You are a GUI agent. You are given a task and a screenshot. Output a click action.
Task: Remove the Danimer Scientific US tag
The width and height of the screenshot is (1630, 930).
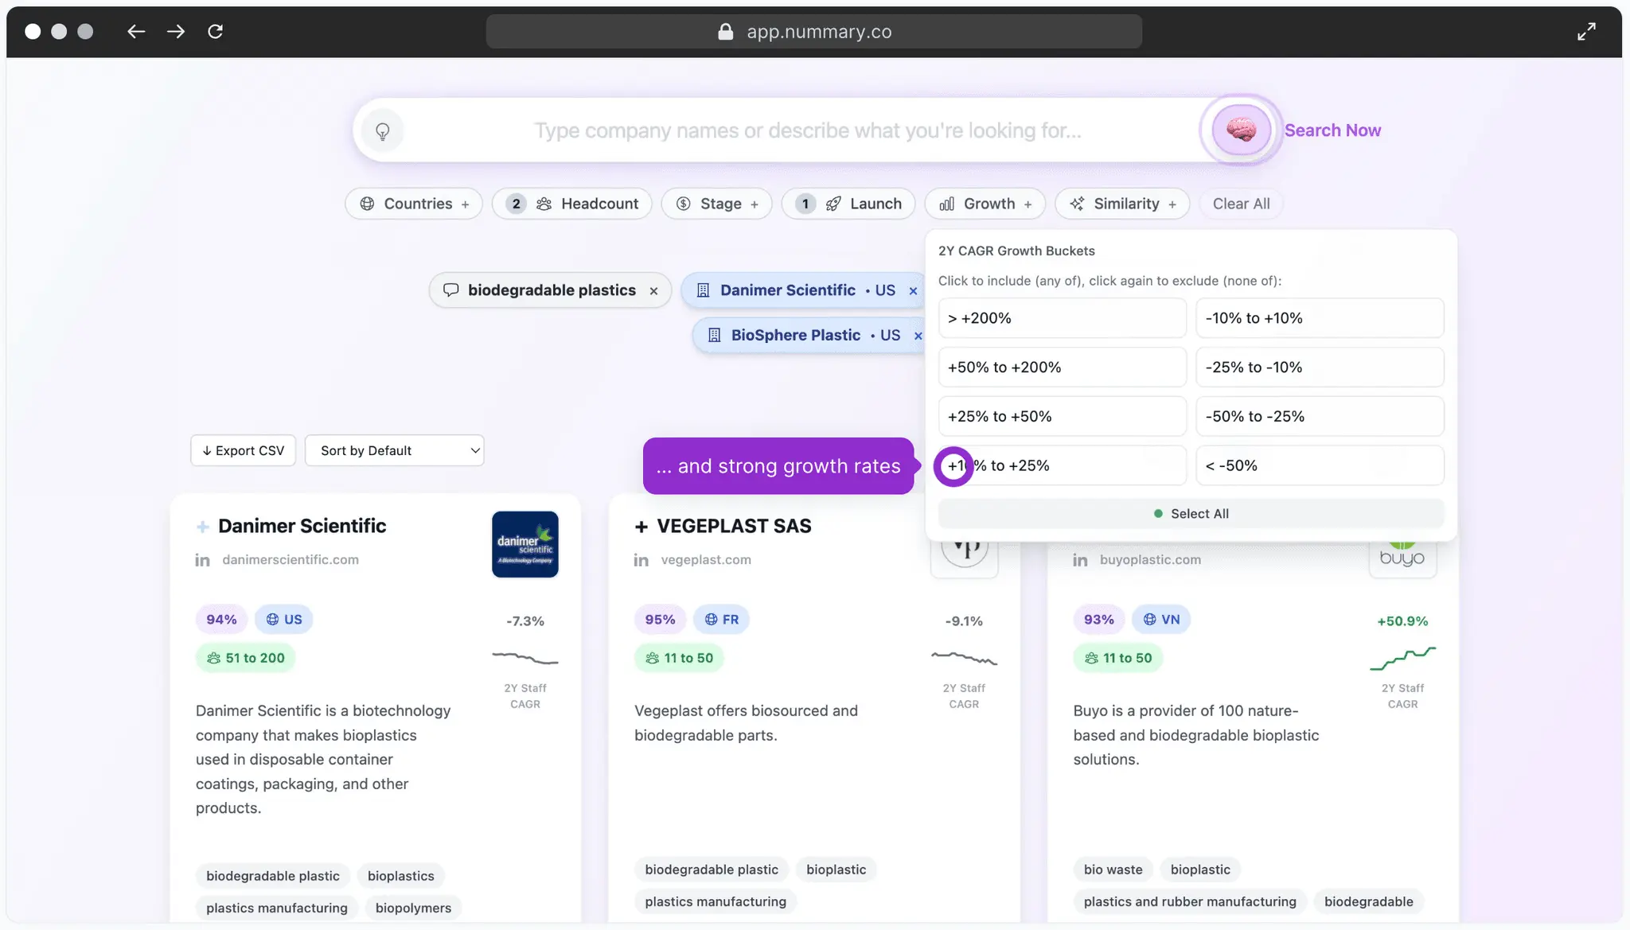pos(913,291)
